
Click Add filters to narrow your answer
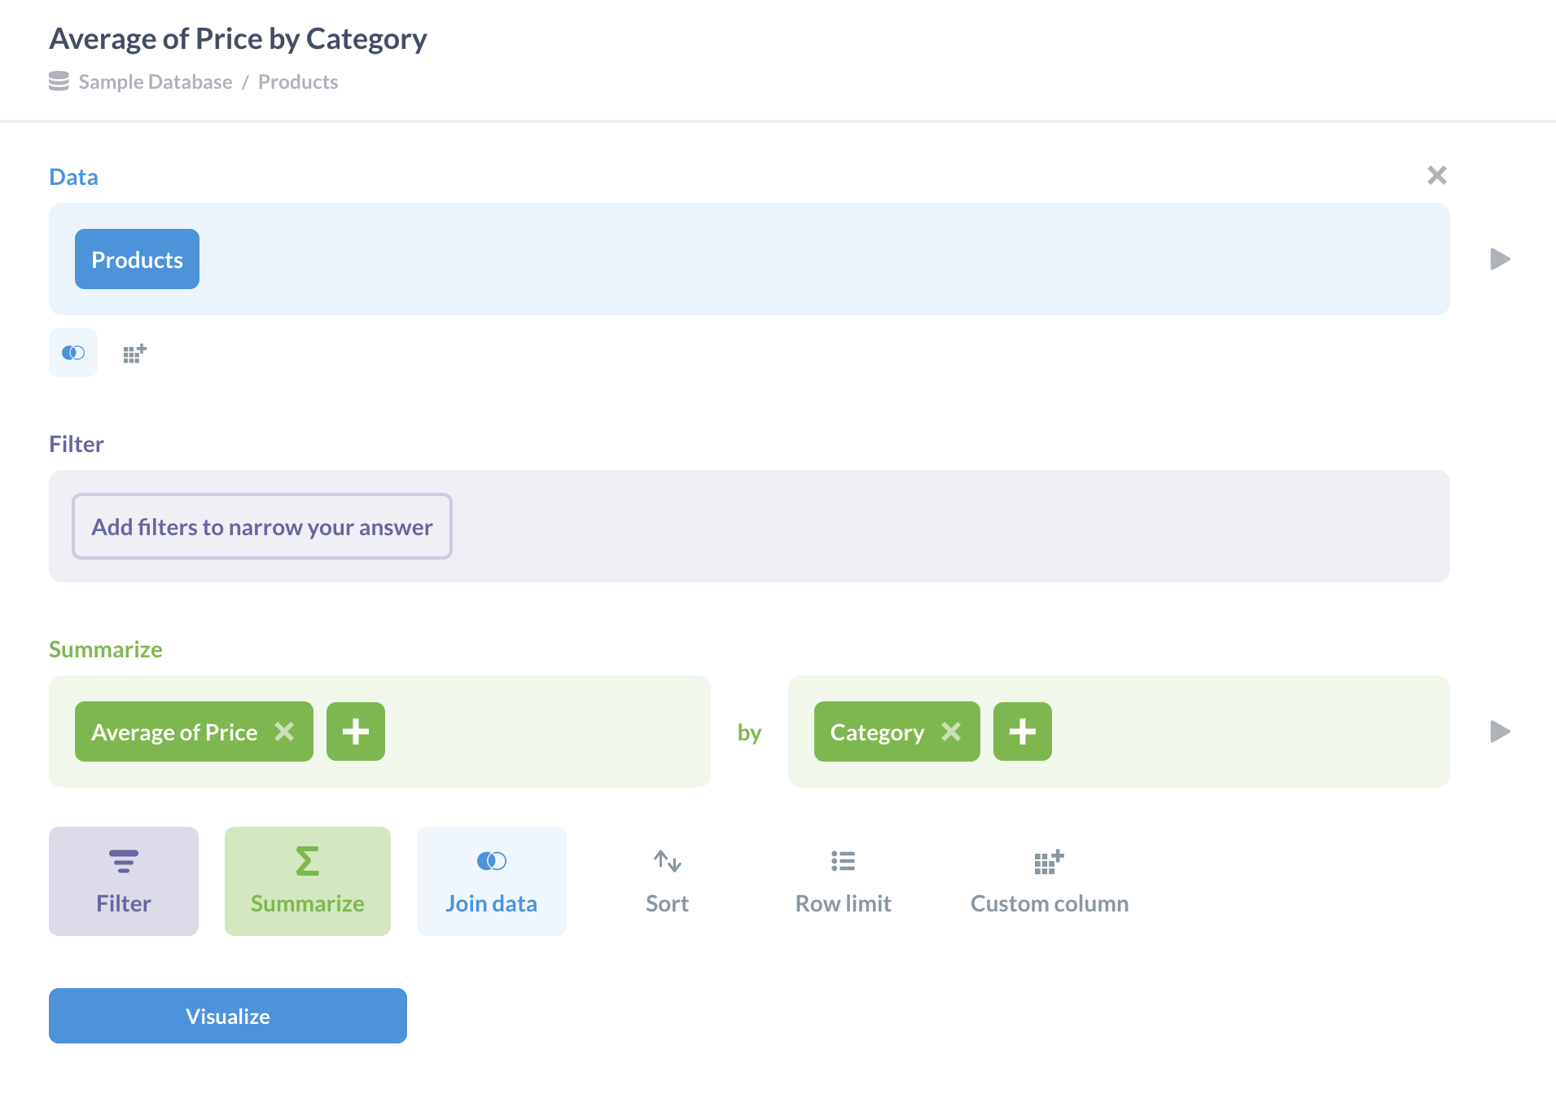click(x=262, y=526)
